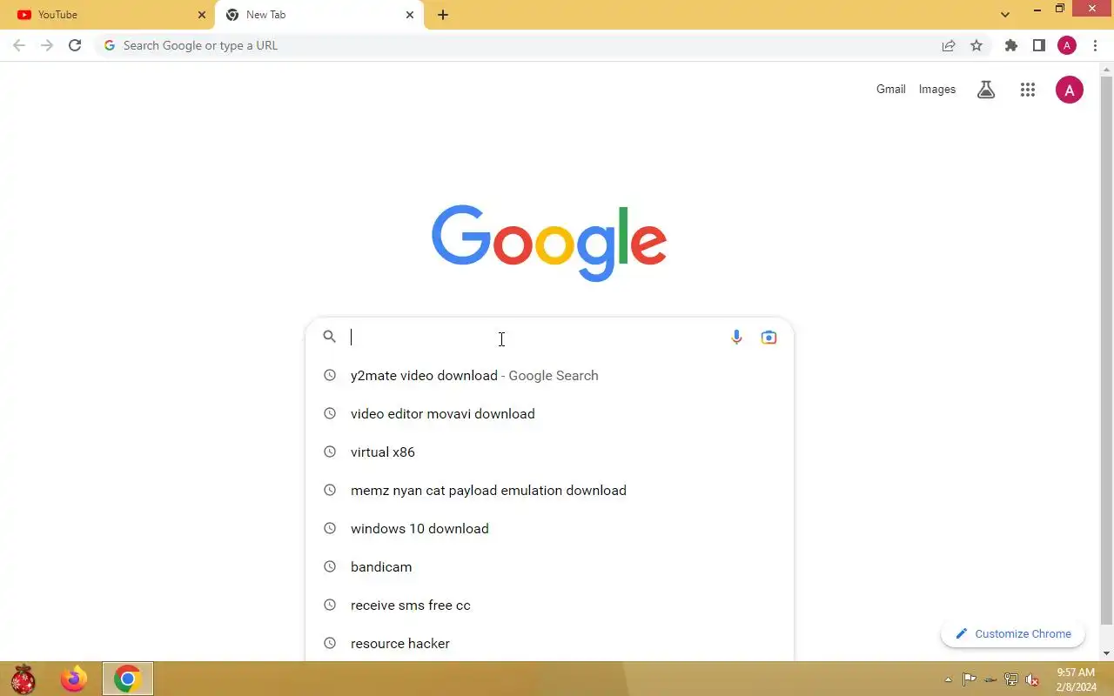Screen dimensions: 1114x696
Task: Bookmark this tab with star icon
Action: coord(976,45)
